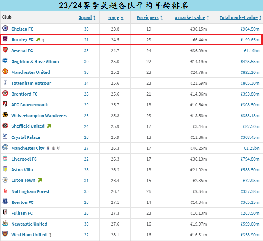Click the Arsenal FC cannon crest icon
263x241 pixels.
pos(5,50)
